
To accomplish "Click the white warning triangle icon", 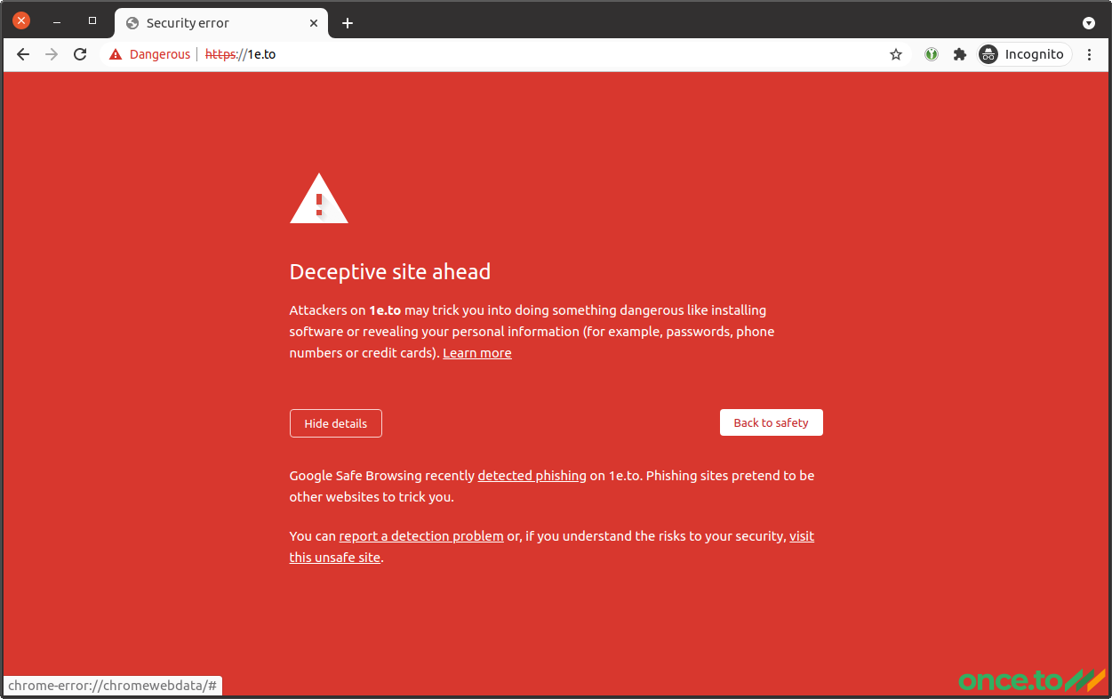I will (x=319, y=198).
